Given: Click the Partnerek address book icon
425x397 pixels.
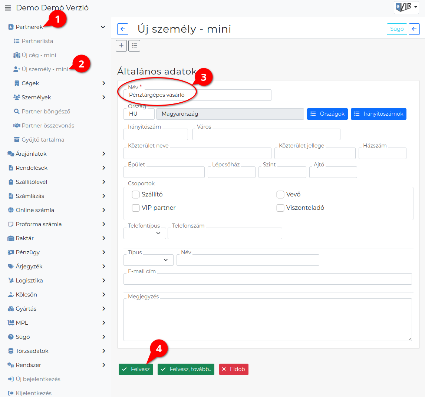Looking at the screenshot, I should 11,27.
